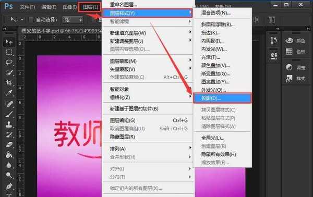Click the rightmost distribute icon in options bar

click(271, 20)
